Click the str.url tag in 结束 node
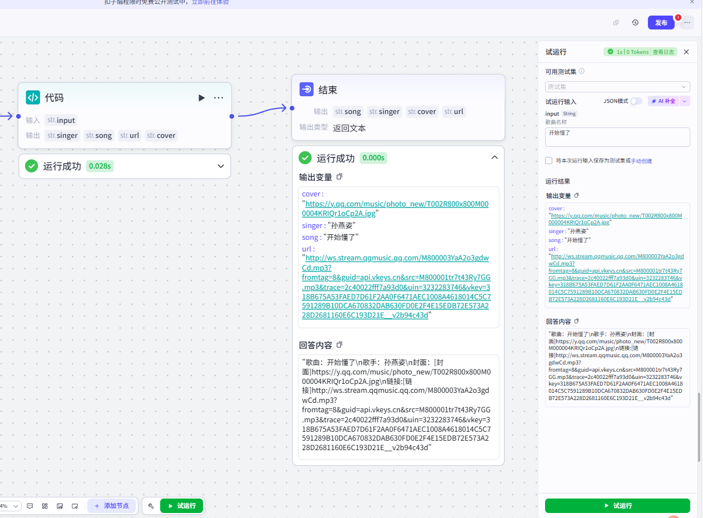The width and height of the screenshot is (703, 518). pyautogui.click(x=454, y=111)
